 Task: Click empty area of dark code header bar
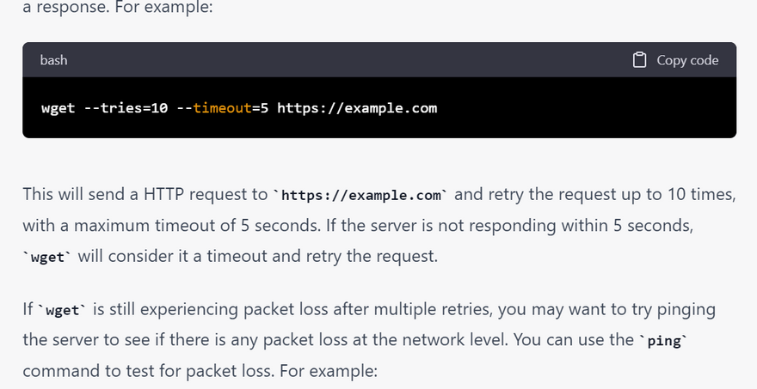click(x=344, y=60)
